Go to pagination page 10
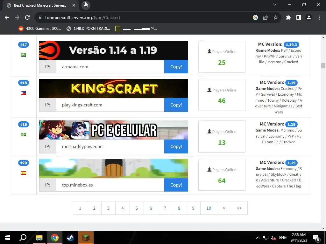The width and height of the screenshot is (326, 244). [x=209, y=208]
